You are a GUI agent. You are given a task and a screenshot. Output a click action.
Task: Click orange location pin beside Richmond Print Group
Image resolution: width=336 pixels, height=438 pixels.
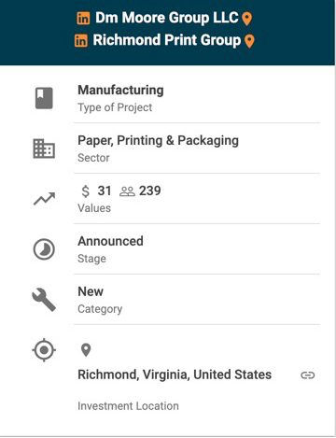[249, 41]
